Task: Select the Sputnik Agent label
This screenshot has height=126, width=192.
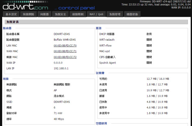Action: tap(108, 63)
